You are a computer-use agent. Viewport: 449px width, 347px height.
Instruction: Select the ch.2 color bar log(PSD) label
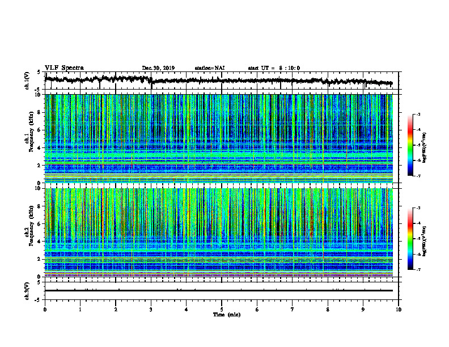point(425,241)
